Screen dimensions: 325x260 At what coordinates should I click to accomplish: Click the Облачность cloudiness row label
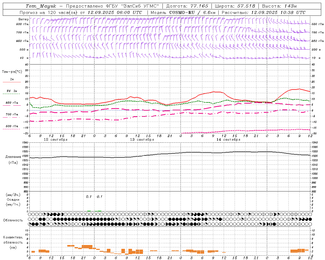coord(13,220)
